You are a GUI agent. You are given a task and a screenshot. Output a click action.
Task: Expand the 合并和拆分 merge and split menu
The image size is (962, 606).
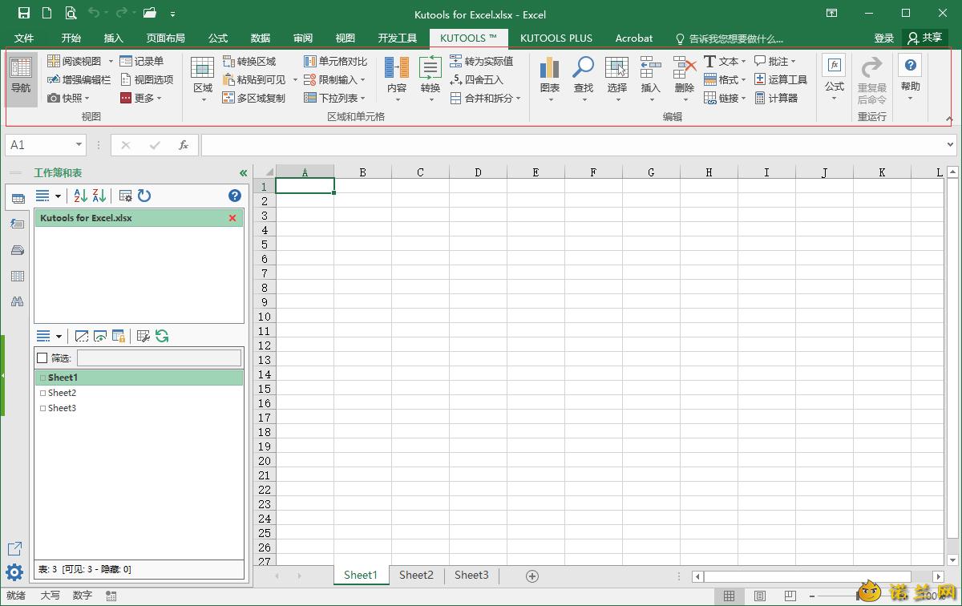(486, 98)
